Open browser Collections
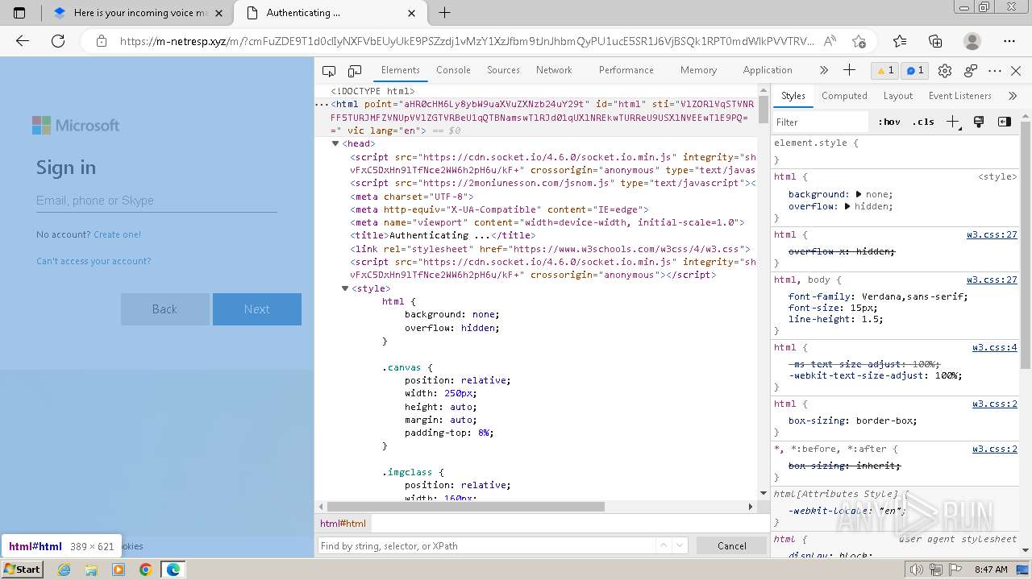Image resolution: width=1032 pixels, height=580 pixels. pos(935,41)
